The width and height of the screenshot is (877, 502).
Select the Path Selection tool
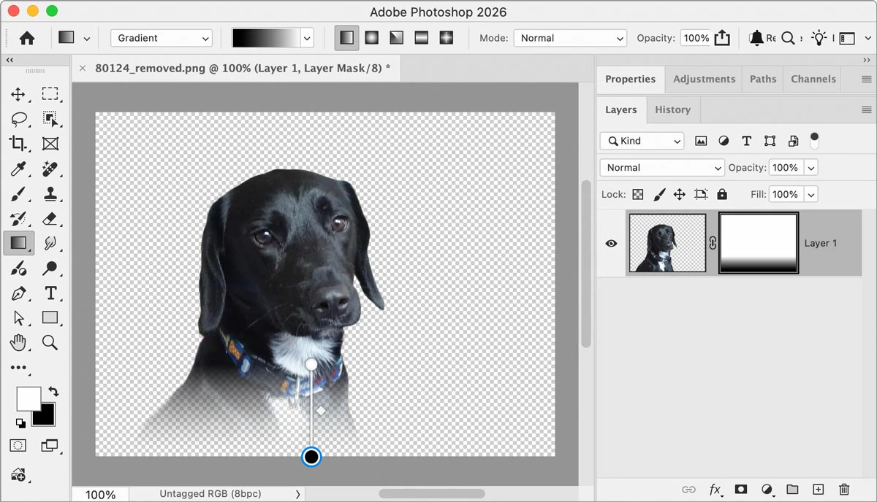(x=18, y=317)
